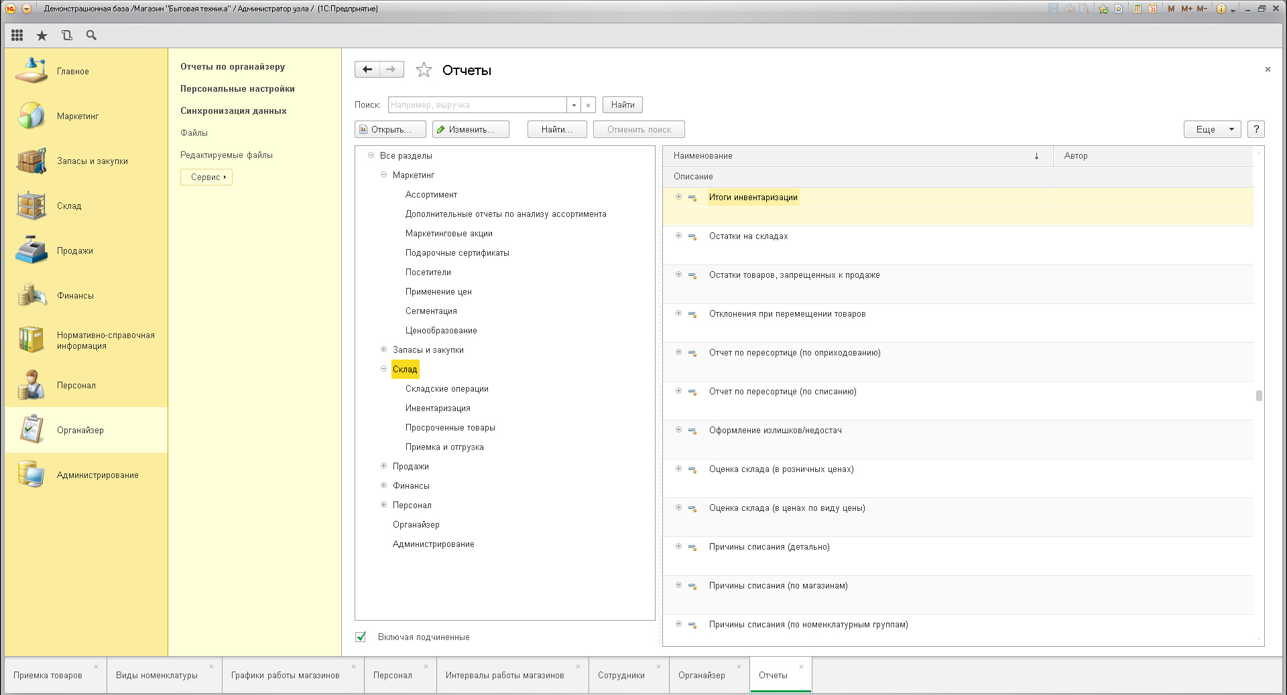Open the Склад shelves icon in the sidebar

[x=32, y=206]
